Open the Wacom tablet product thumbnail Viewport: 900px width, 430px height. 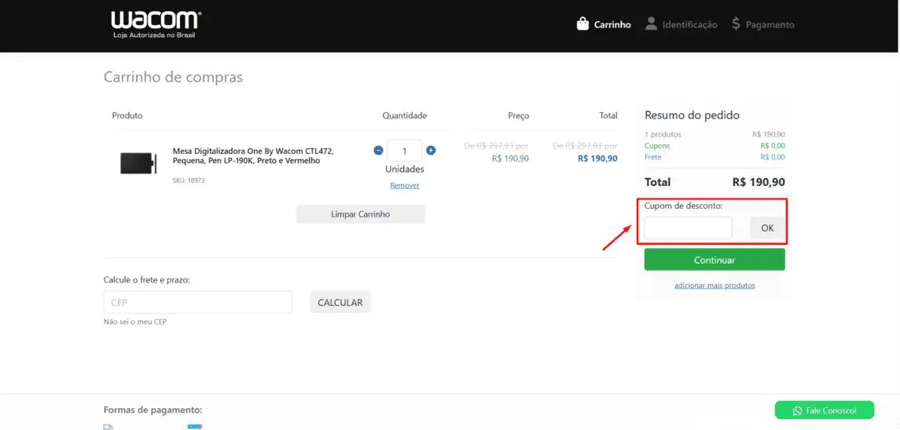click(x=138, y=163)
